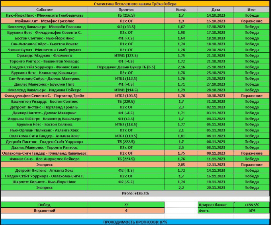Select the title cell "Статистика бесплатного канала"
This screenshot has height=225, width=271.
tap(135, 4)
